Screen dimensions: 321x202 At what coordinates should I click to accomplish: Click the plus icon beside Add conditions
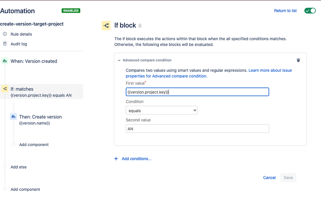click(116, 159)
